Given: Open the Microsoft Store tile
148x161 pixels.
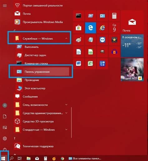Looking at the screenshot, I should coord(79,28).
